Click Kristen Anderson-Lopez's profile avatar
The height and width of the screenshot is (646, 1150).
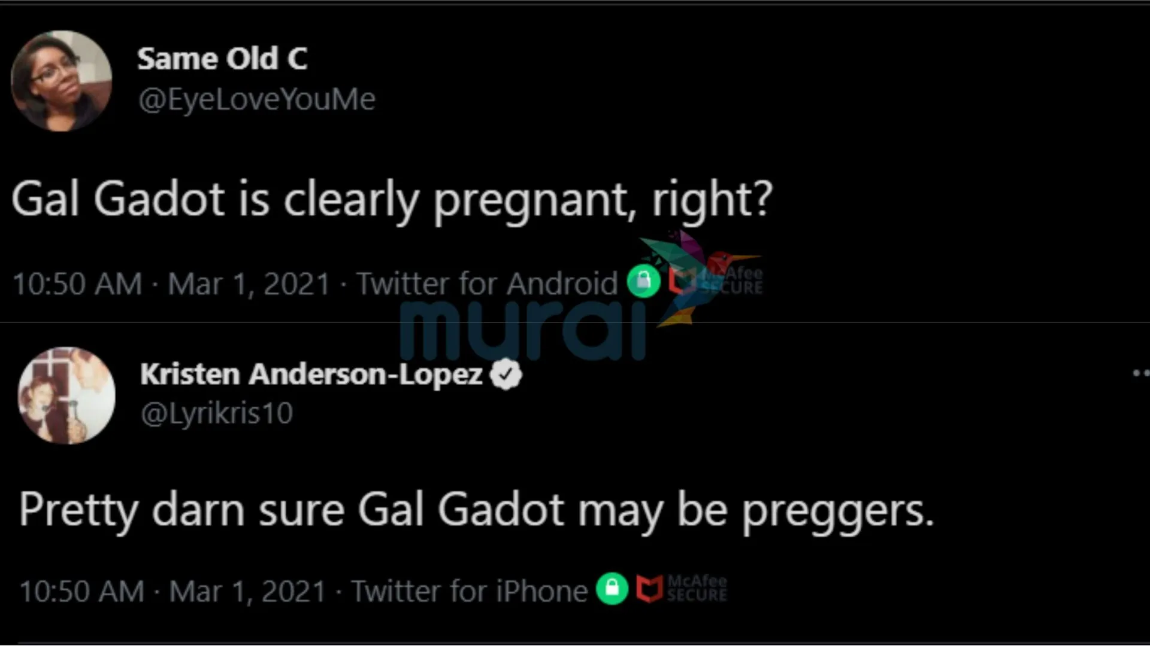(x=66, y=395)
